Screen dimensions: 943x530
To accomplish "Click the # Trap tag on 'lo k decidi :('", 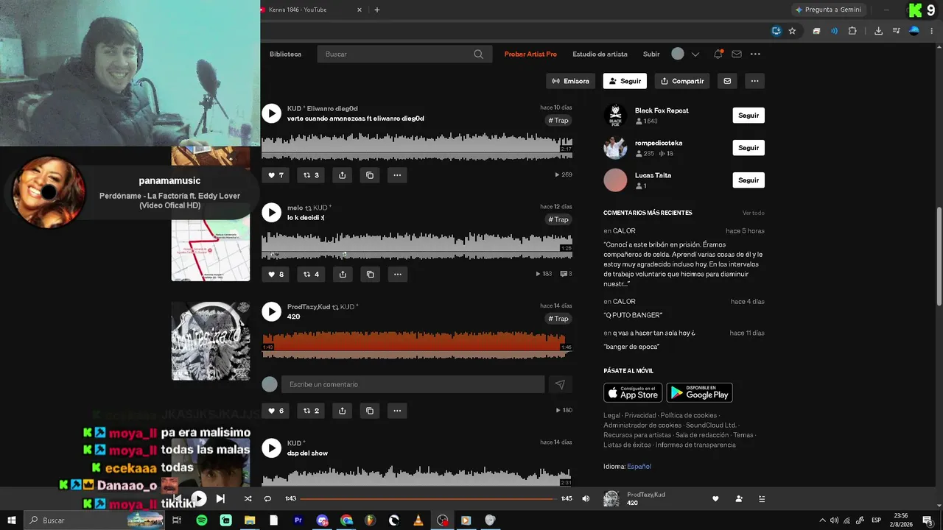I will tap(558, 220).
